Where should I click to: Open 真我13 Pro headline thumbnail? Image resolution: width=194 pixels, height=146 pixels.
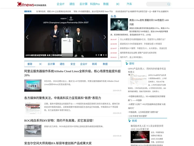click(119, 24)
